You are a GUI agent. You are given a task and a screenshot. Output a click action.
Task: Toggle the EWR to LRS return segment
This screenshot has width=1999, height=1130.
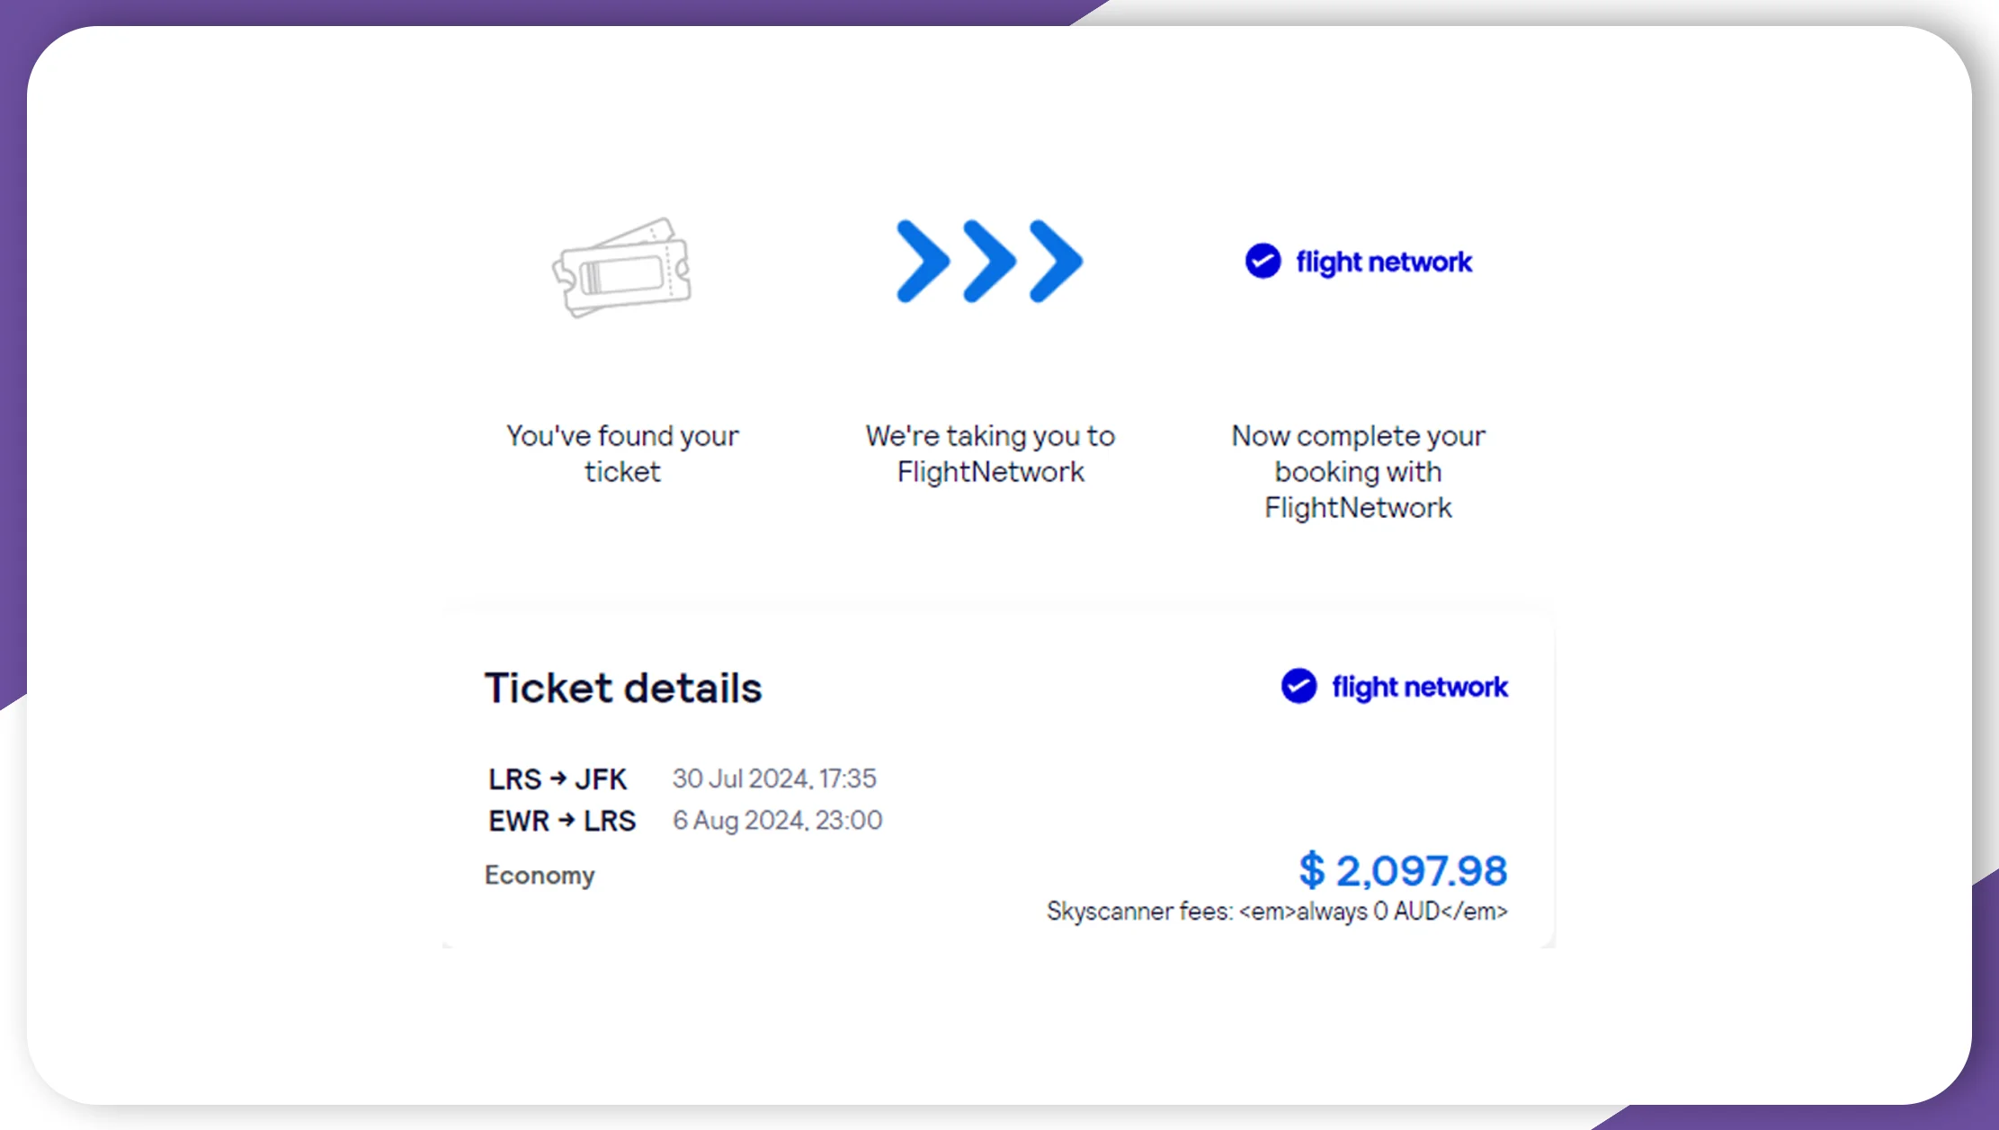pyautogui.click(x=562, y=820)
